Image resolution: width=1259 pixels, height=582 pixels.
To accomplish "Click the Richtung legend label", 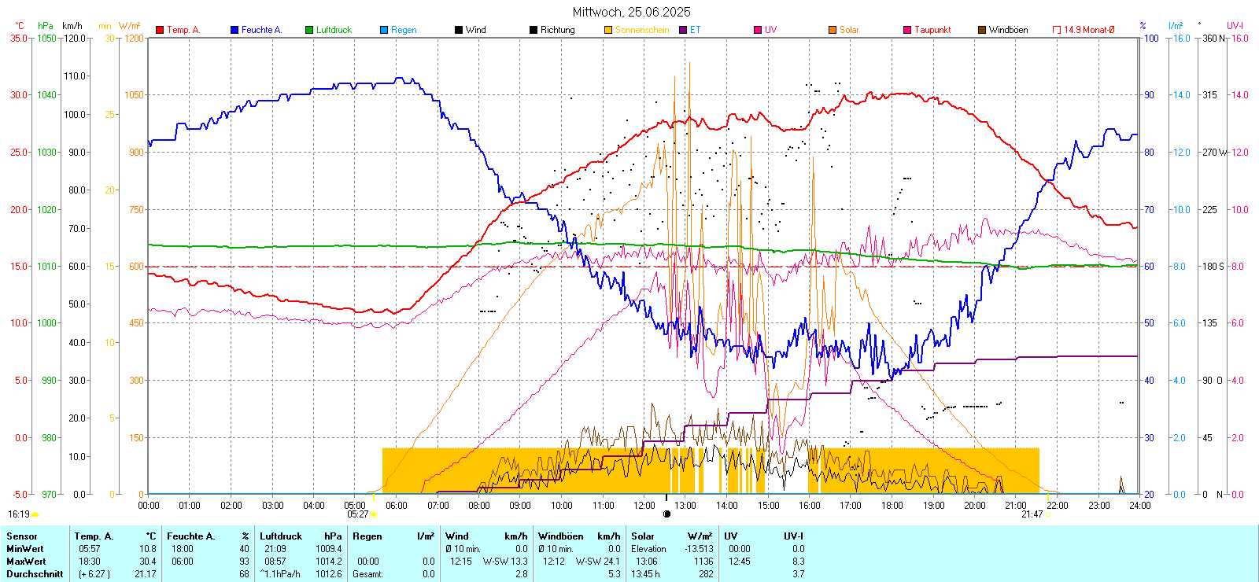I will click(x=557, y=30).
